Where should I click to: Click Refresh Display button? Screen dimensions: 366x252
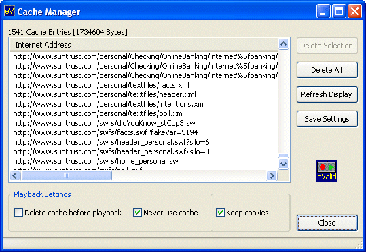[327, 94]
